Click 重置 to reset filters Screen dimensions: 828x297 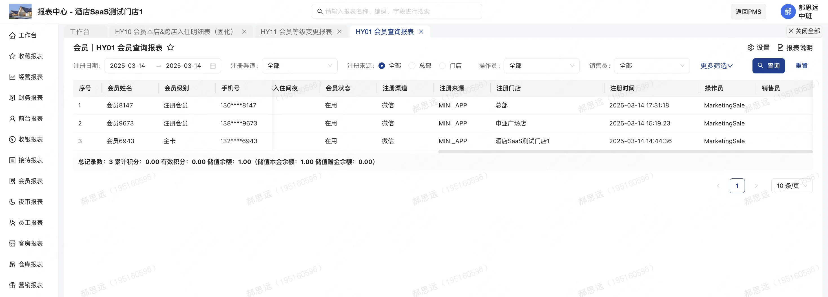tap(801, 66)
